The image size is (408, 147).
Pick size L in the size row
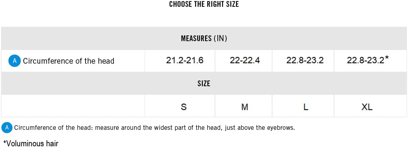click(305, 107)
